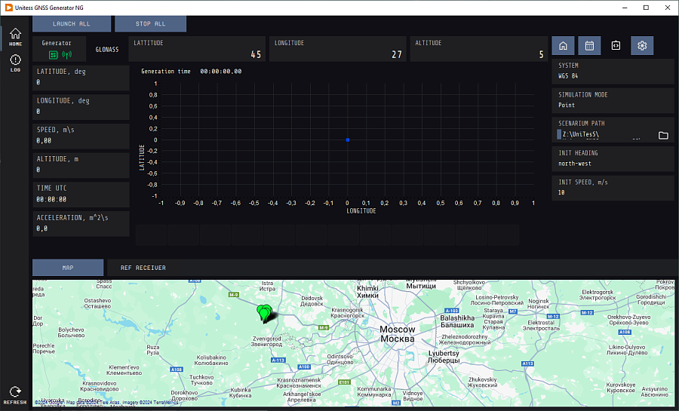
Task: Click the Init Speed value field
Action: click(612, 192)
